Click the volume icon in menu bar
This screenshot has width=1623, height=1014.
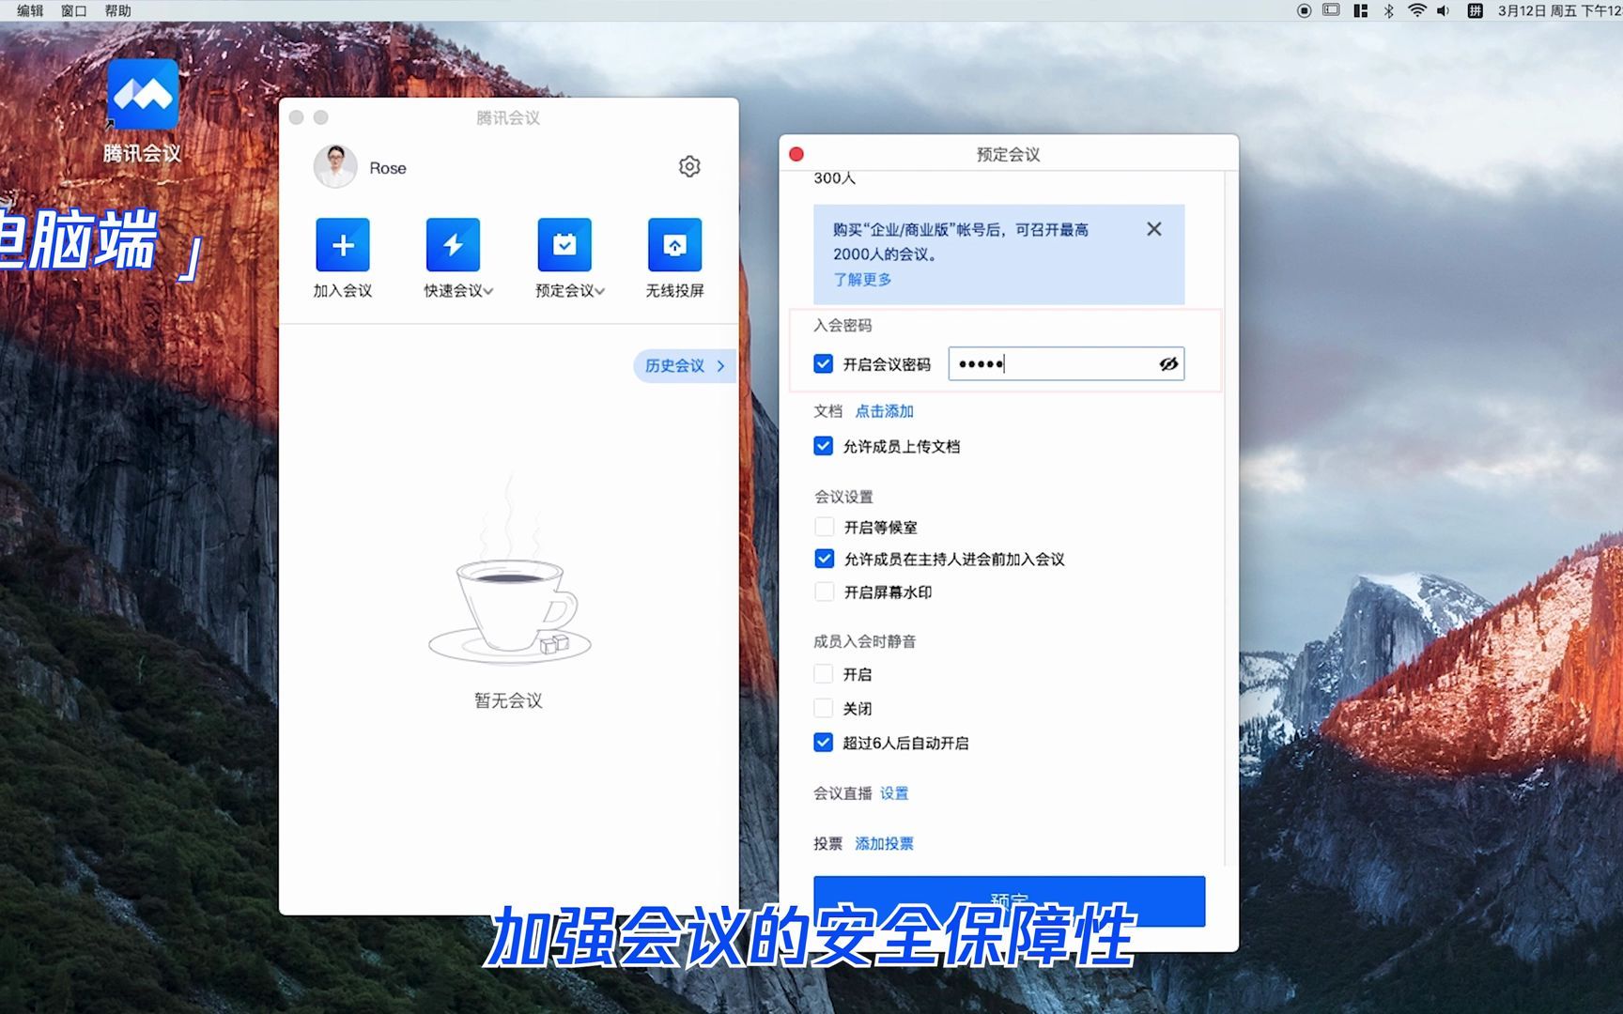coord(1444,10)
